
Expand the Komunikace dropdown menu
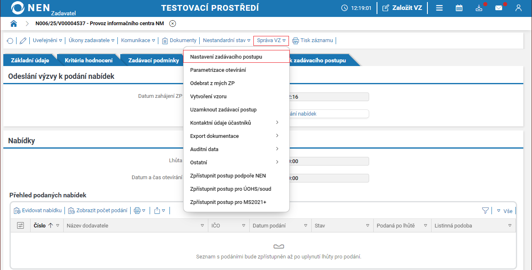[x=138, y=40]
